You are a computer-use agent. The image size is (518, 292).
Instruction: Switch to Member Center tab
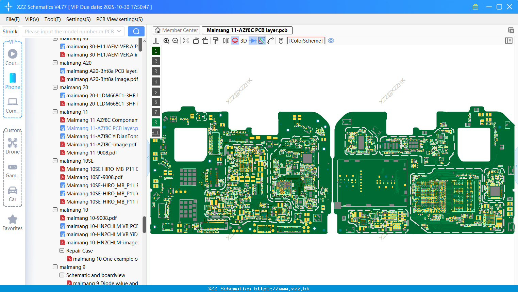177,30
